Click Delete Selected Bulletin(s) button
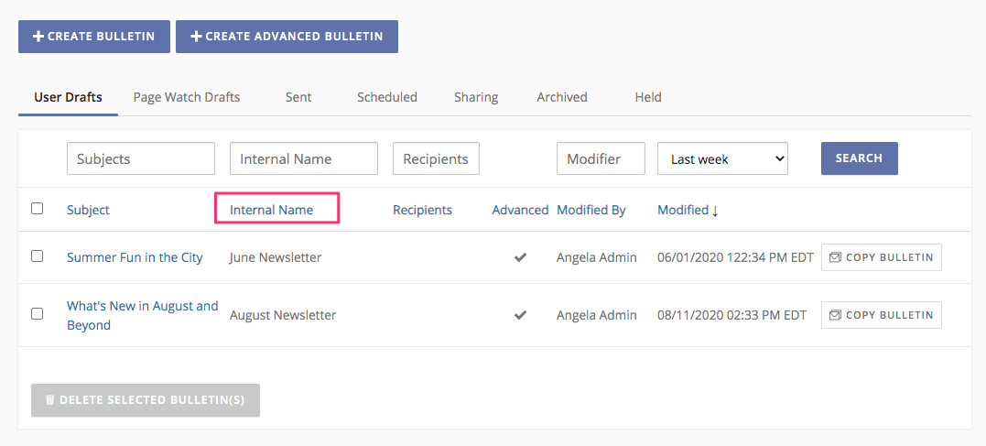The width and height of the screenshot is (986, 446). [146, 400]
